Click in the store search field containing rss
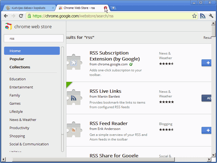 click(34, 38)
